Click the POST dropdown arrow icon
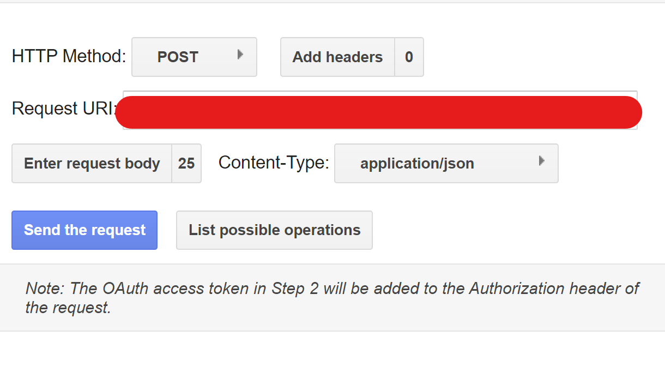This screenshot has width=665, height=390. coord(240,54)
